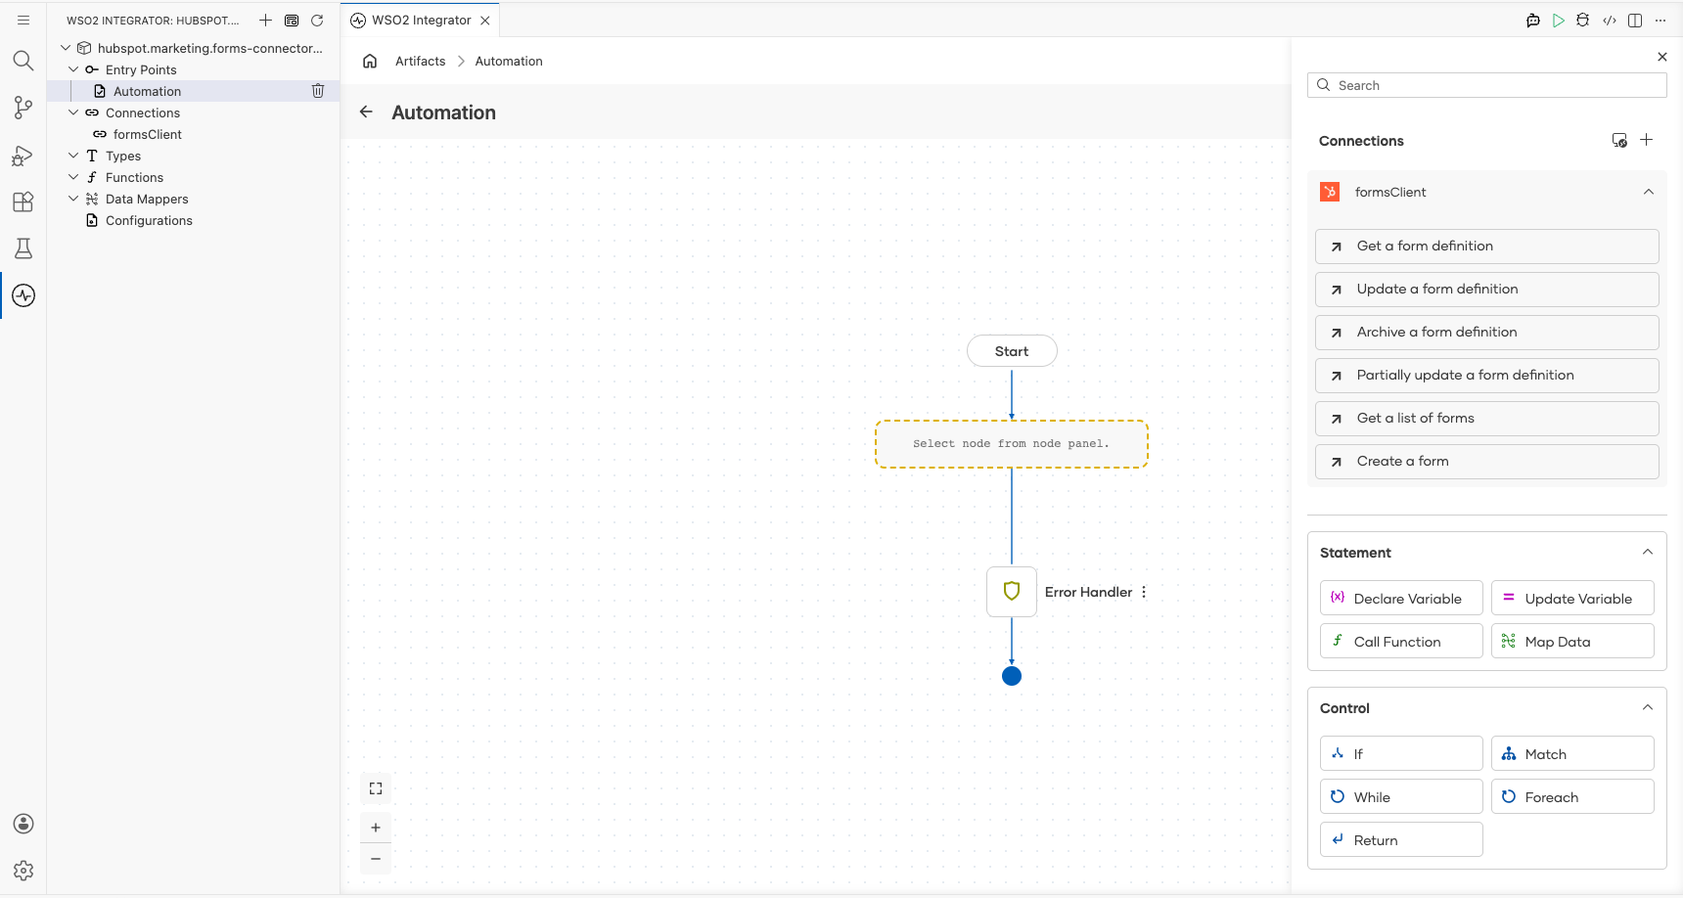Open the chat assistant icon in editor toolbar

[1533, 20]
